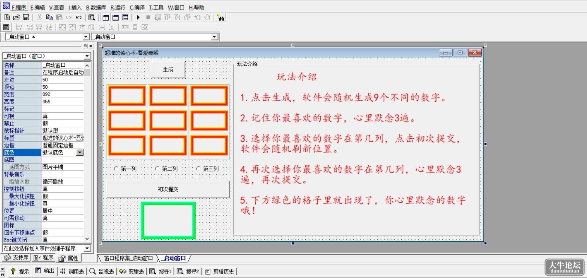Click the Stop square icon
587x278 pixels.
(x=148, y=17)
